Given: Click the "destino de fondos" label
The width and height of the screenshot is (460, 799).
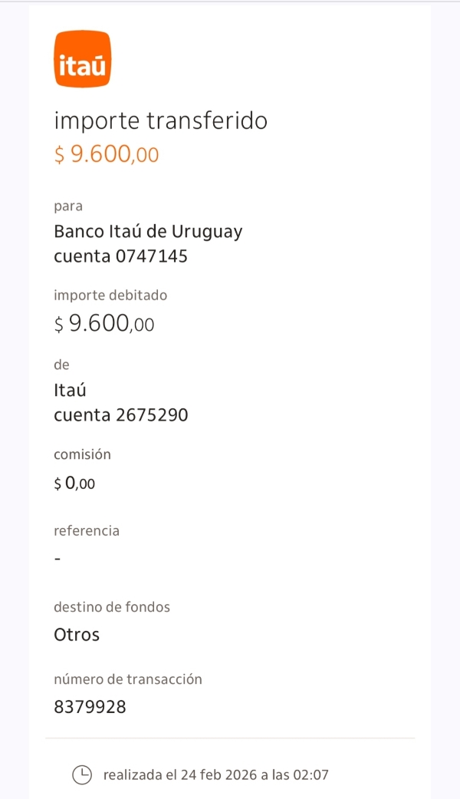Looking at the screenshot, I should coord(112,607).
